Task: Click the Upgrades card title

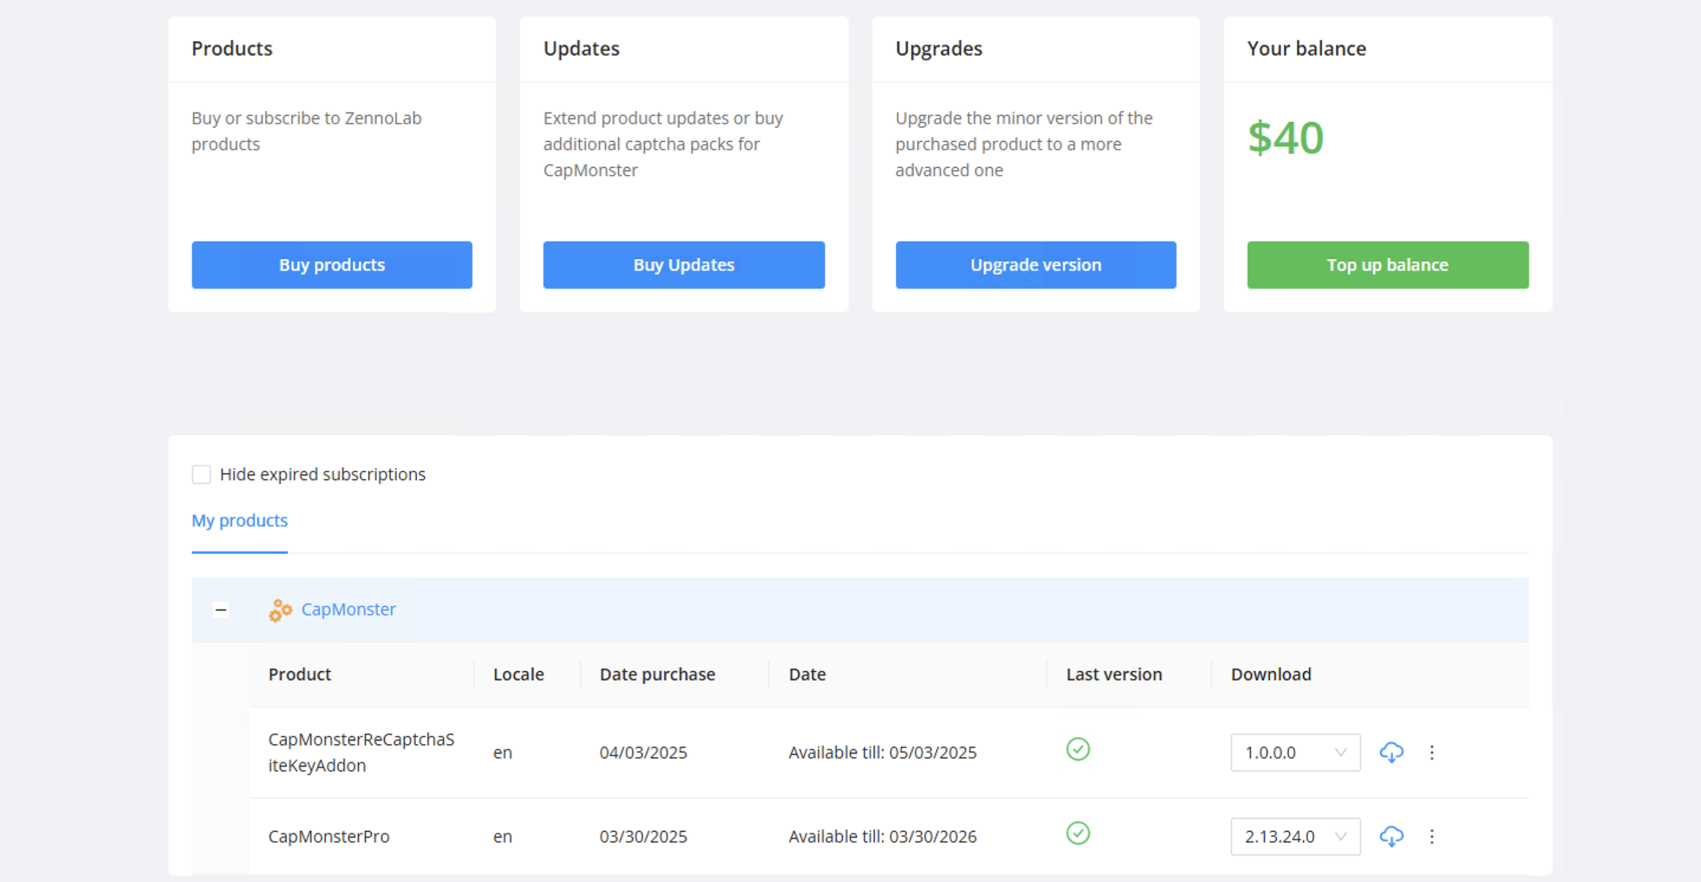Action: [939, 48]
